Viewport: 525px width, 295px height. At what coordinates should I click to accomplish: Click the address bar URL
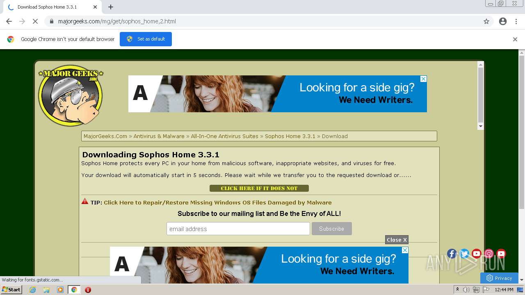click(117, 21)
